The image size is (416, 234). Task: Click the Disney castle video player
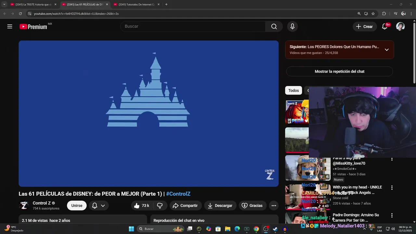click(x=149, y=114)
